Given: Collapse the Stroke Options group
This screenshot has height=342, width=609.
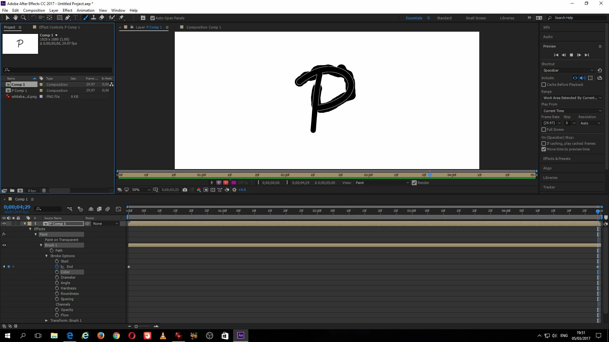Looking at the screenshot, I should [x=47, y=256].
